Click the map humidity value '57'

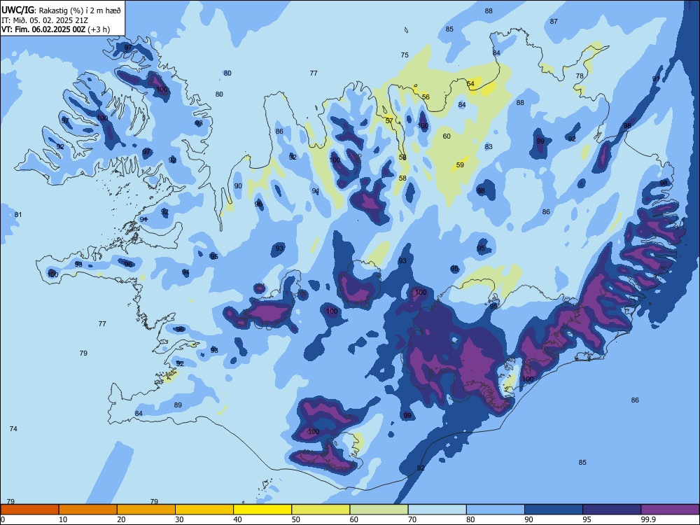[x=389, y=120]
